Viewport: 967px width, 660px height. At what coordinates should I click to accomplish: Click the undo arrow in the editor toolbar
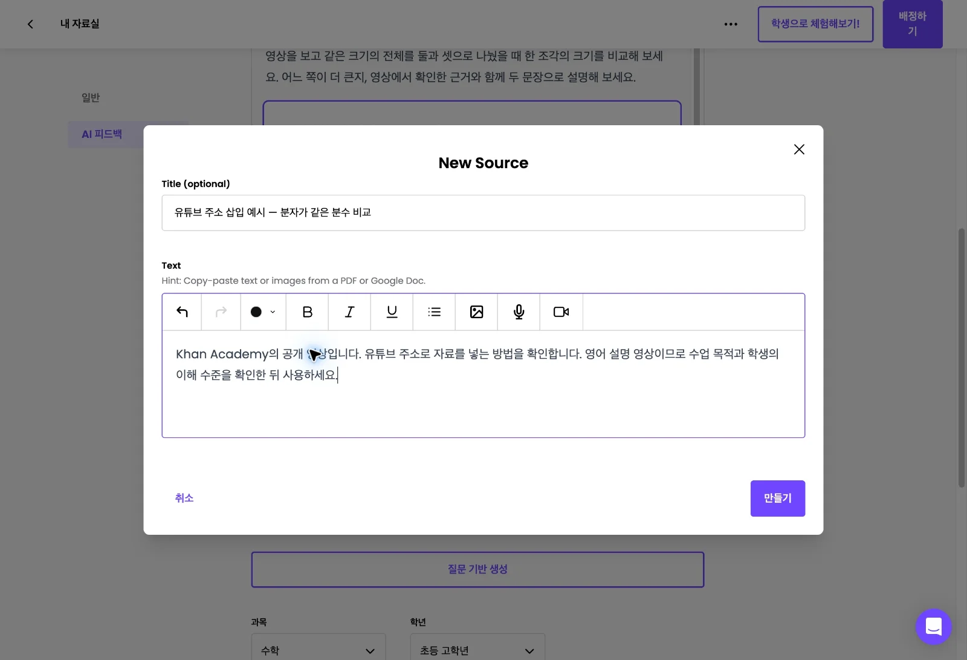tap(182, 312)
